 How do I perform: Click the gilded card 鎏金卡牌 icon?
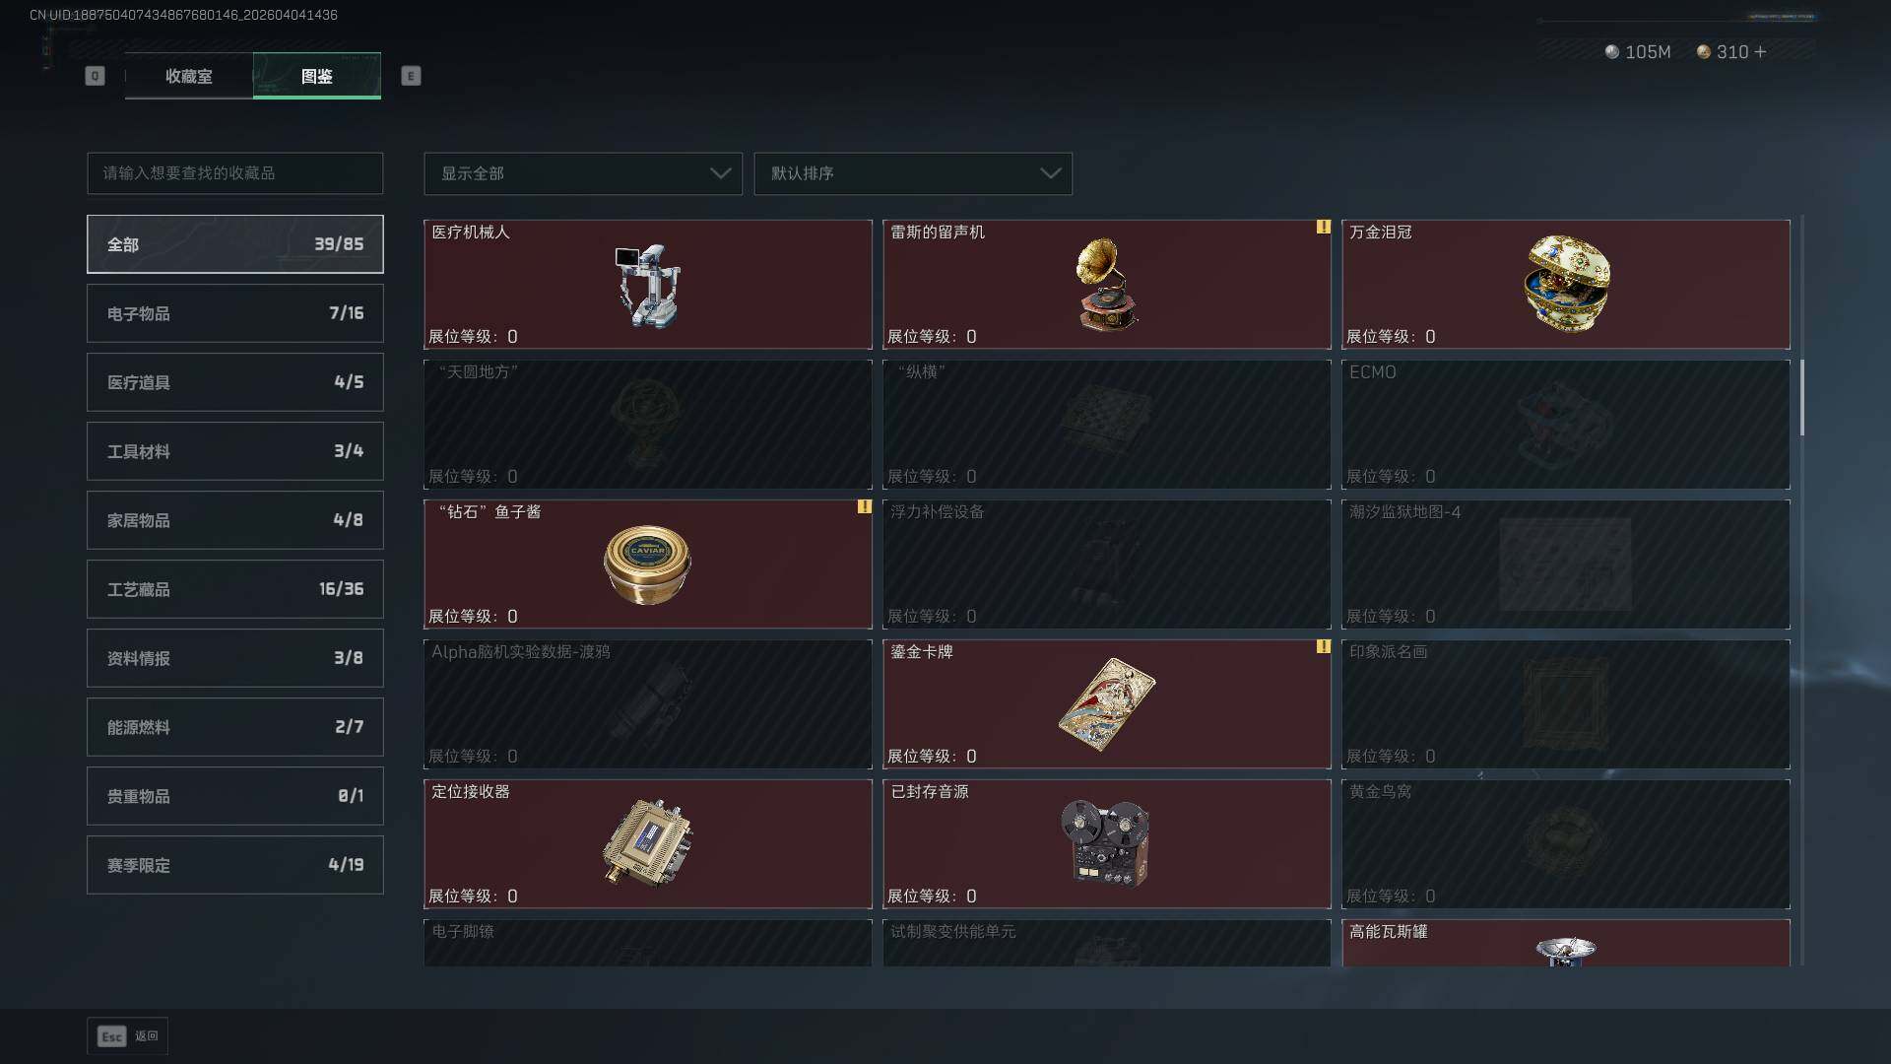pyautogui.click(x=1107, y=704)
